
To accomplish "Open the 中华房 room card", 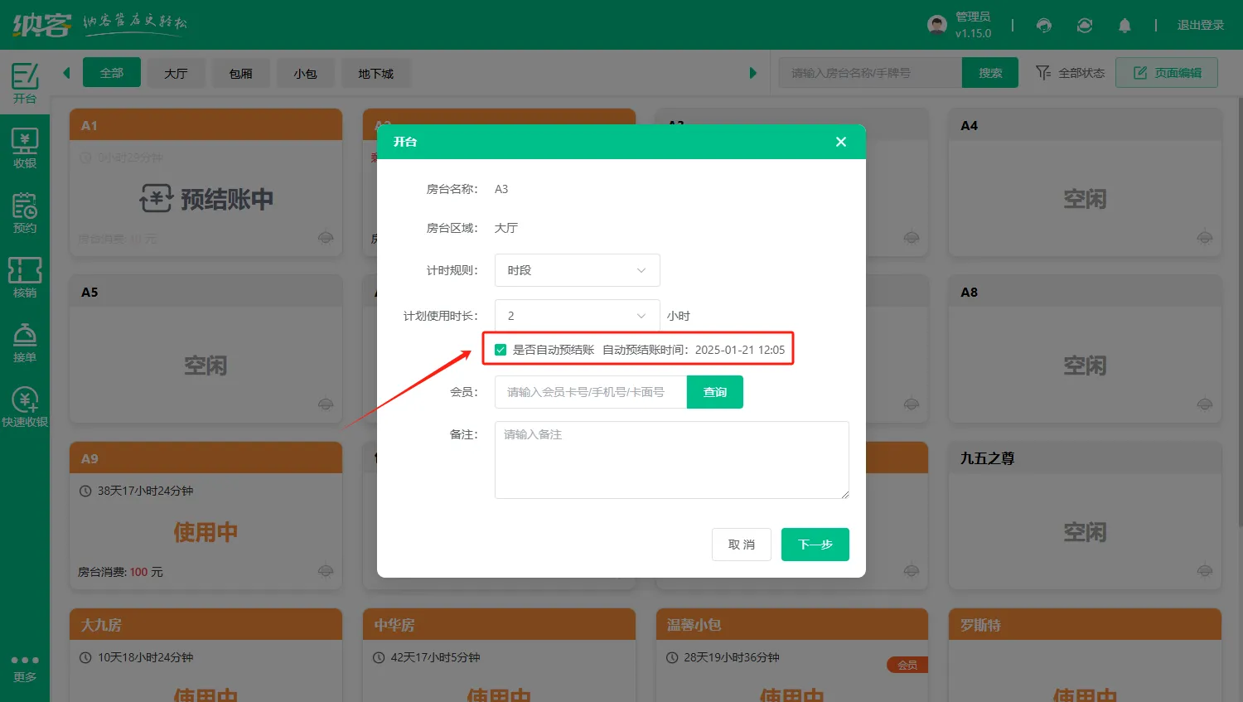I will (499, 655).
